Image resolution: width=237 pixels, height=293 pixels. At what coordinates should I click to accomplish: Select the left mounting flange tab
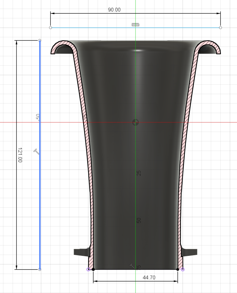[80, 252]
